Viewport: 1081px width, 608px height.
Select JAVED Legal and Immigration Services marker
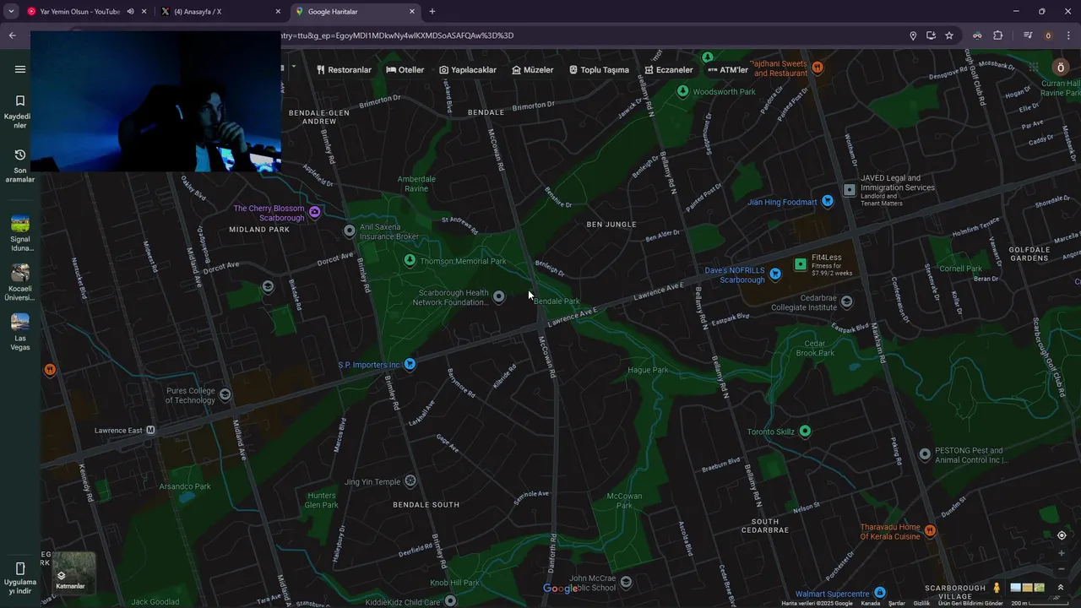[x=850, y=190]
